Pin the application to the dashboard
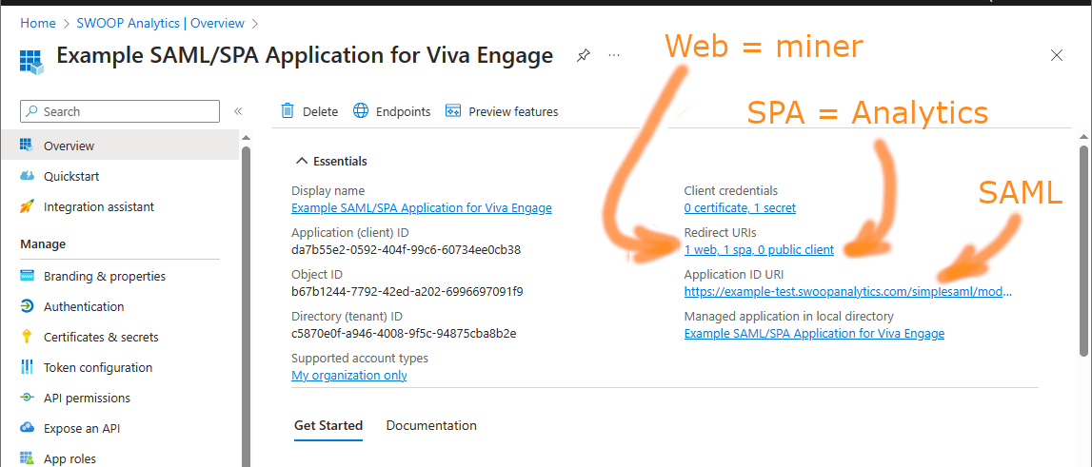The image size is (1092, 467). pos(583,56)
